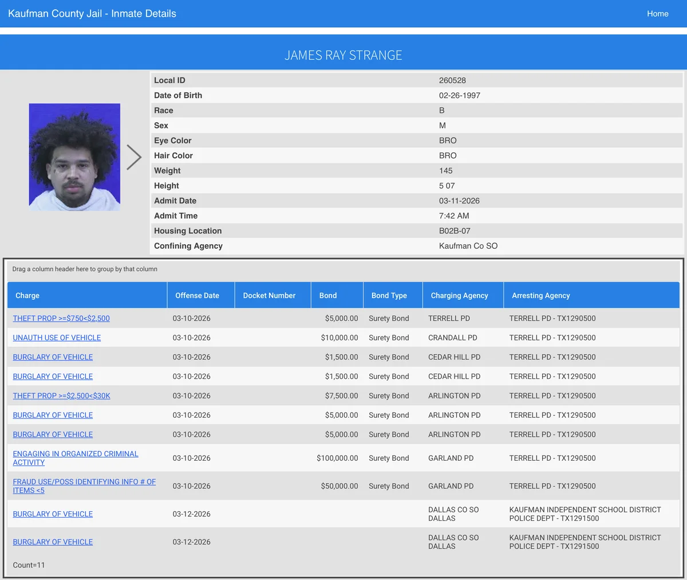Select the Bond Type column header
Viewport: 687px width, 580px height.
[x=389, y=296]
